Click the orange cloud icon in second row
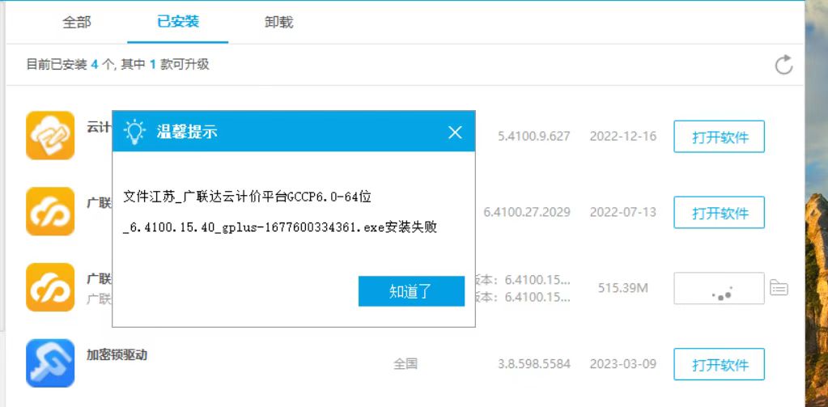 click(x=50, y=211)
